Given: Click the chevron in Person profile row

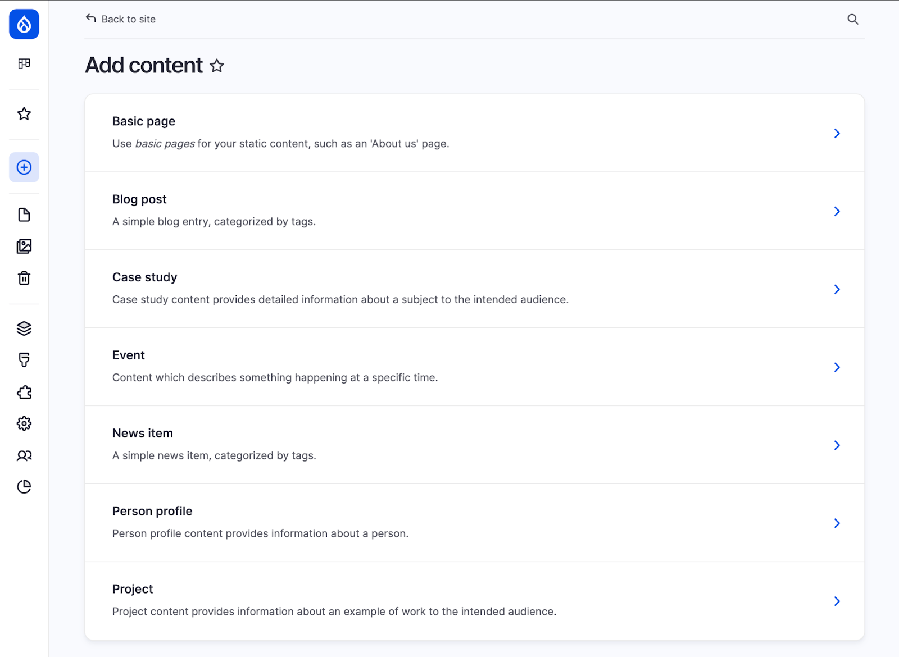Looking at the screenshot, I should tap(837, 523).
